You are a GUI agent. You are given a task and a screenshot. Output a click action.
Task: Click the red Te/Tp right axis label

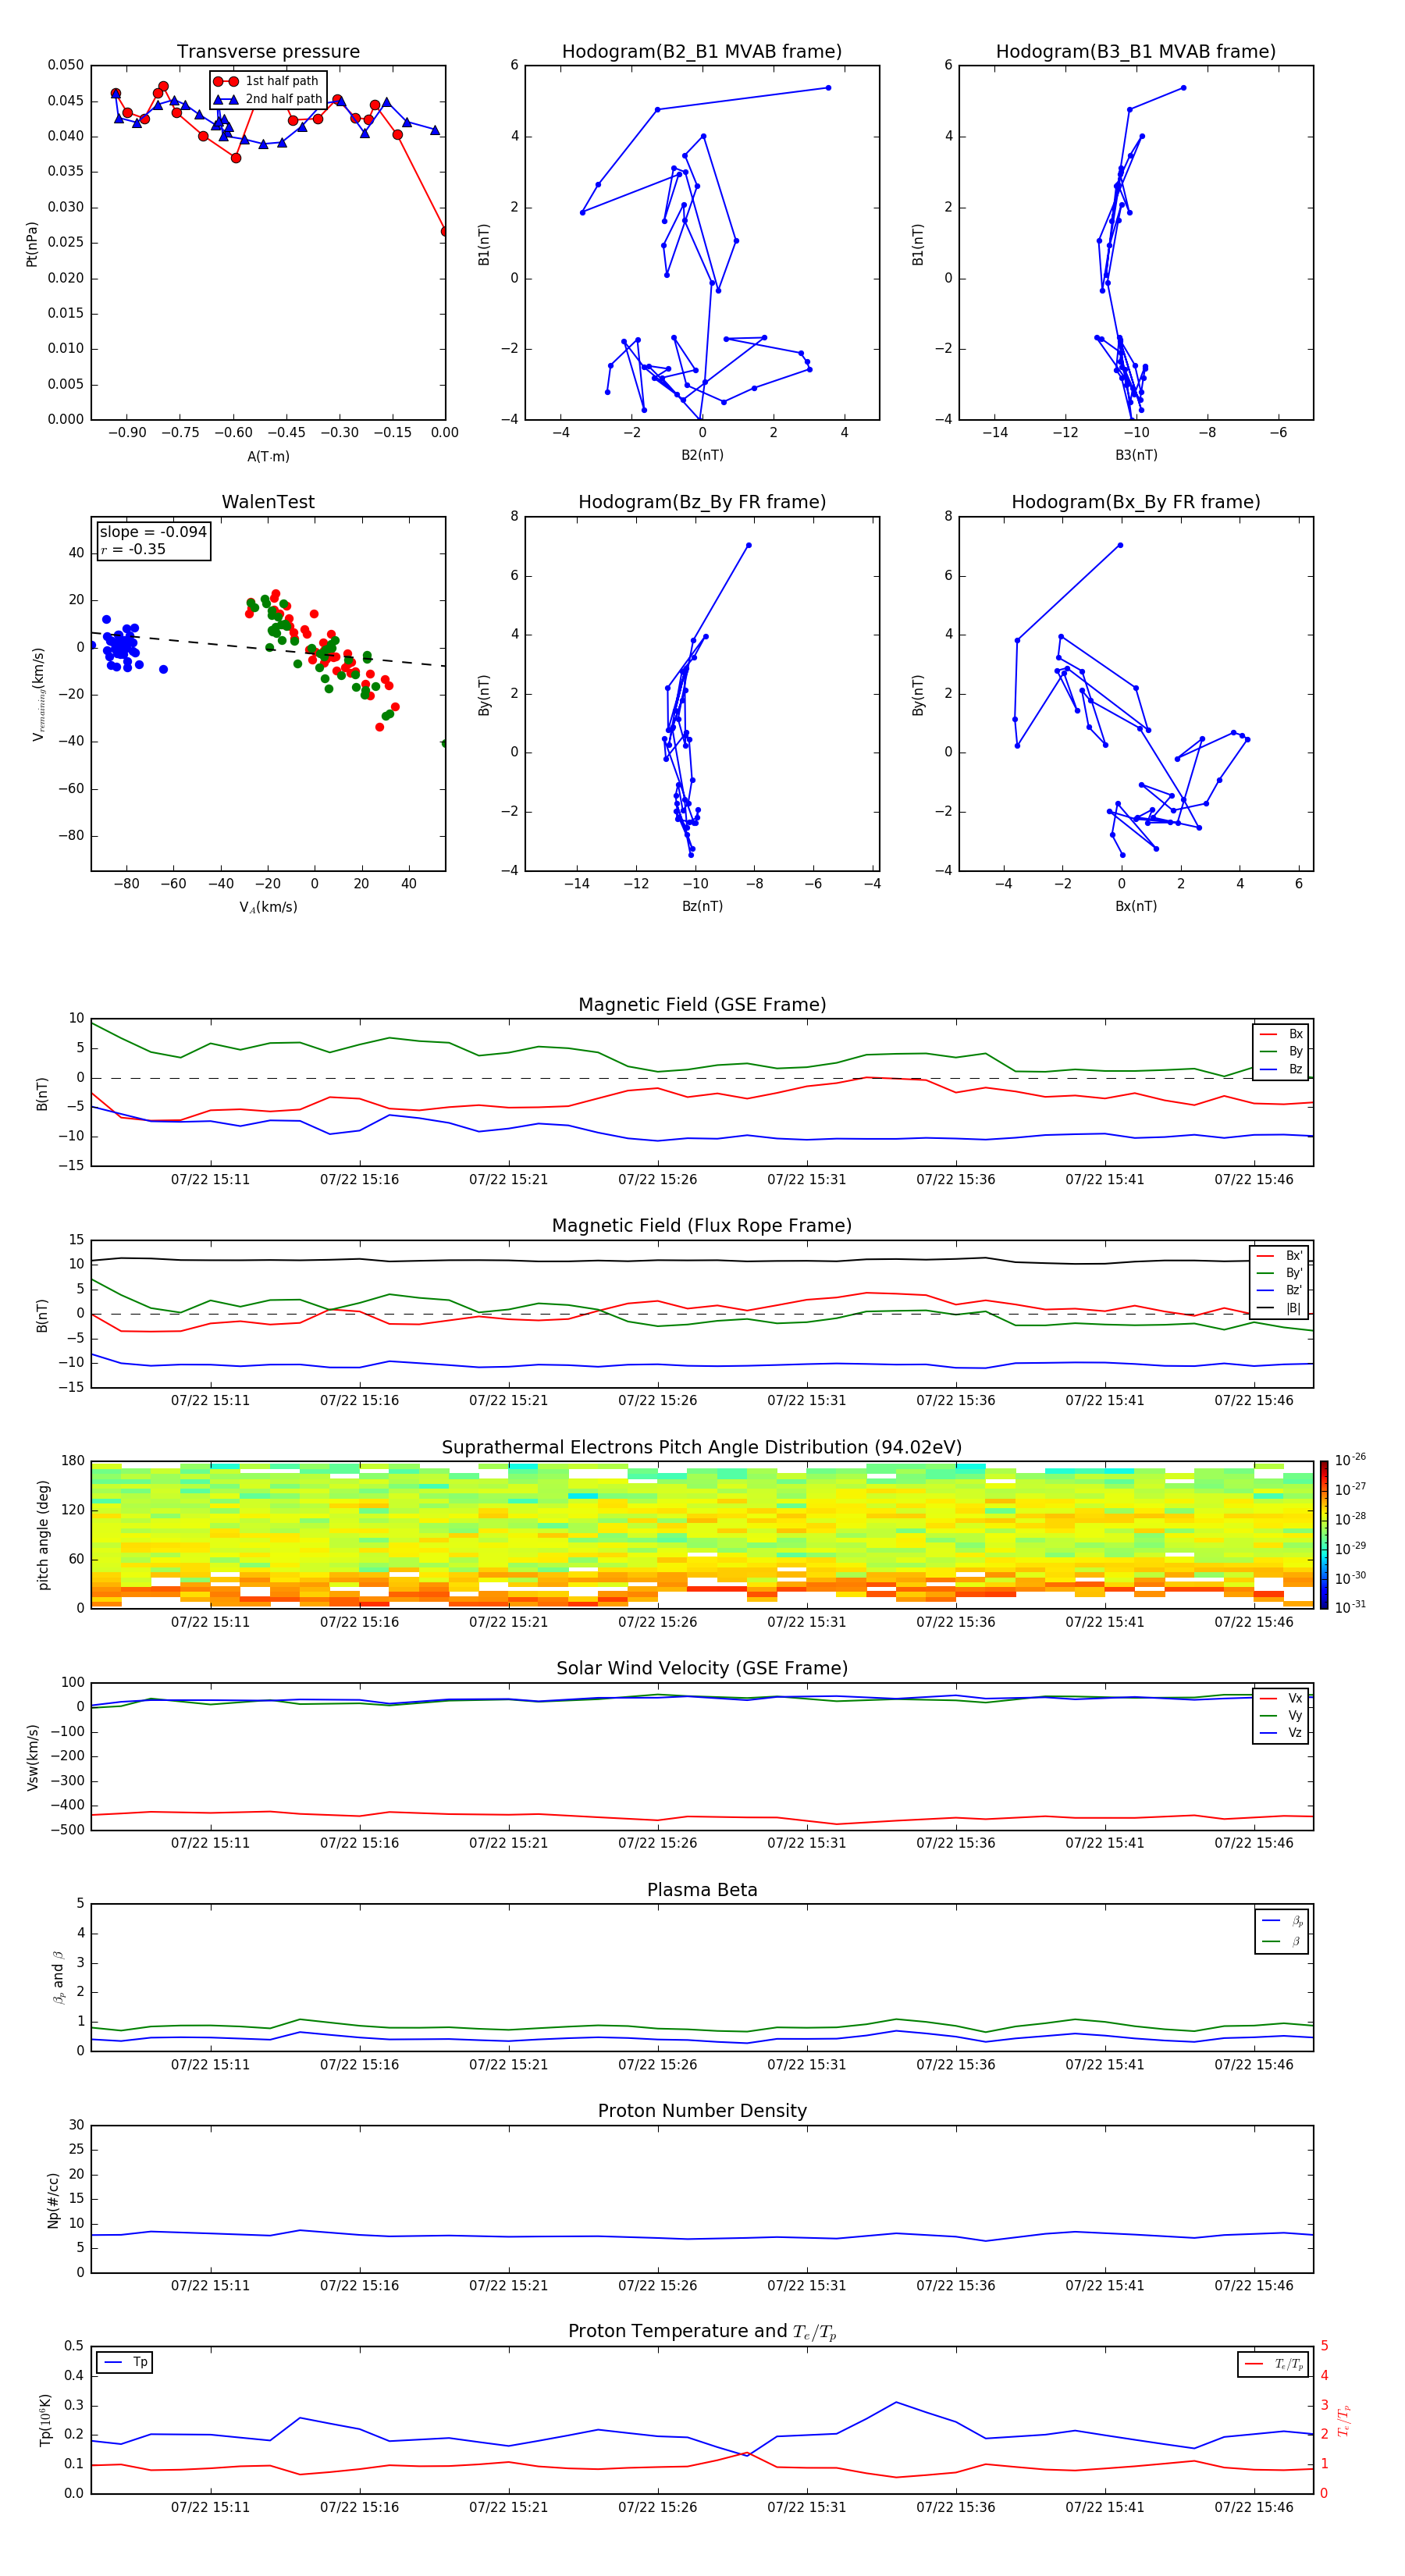tap(1343, 2421)
